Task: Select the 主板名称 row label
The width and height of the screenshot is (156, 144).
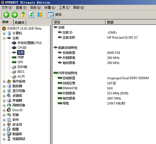Action: pyautogui.click(x=69, y=38)
